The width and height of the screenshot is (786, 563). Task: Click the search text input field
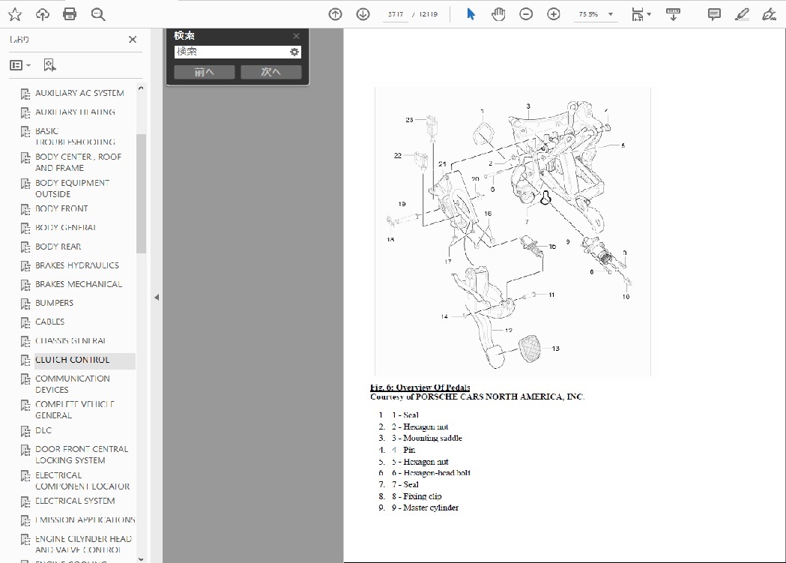[x=231, y=52]
